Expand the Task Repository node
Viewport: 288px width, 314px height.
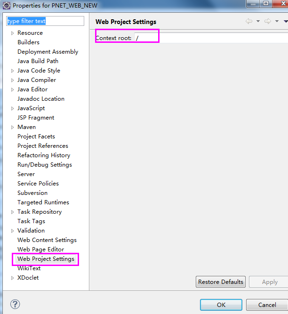pyautogui.click(x=12, y=212)
